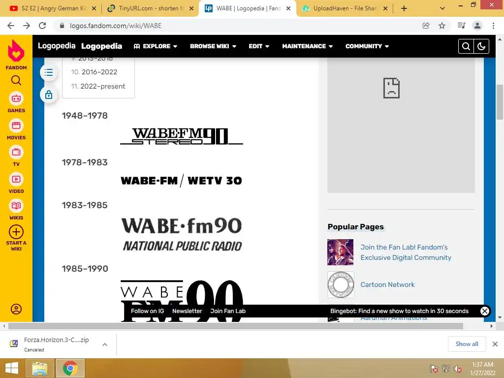Open the media control icon in toolbar

[461, 26]
